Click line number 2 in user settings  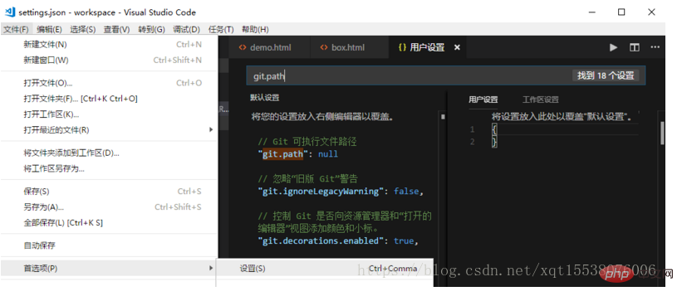pos(473,142)
